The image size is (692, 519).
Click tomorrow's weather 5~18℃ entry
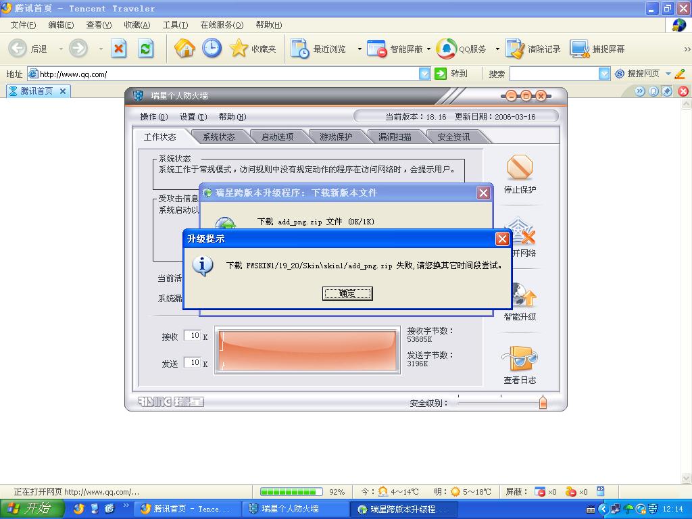[462, 492]
